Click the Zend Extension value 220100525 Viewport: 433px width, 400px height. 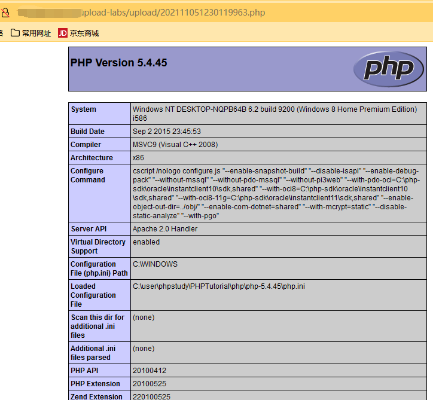pyautogui.click(x=152, y=396)
